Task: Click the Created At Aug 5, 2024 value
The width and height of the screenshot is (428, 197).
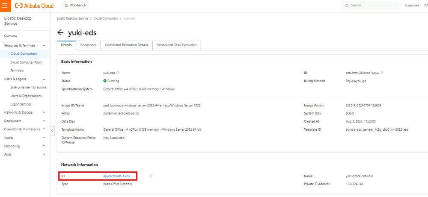Action: pos(360,121)
